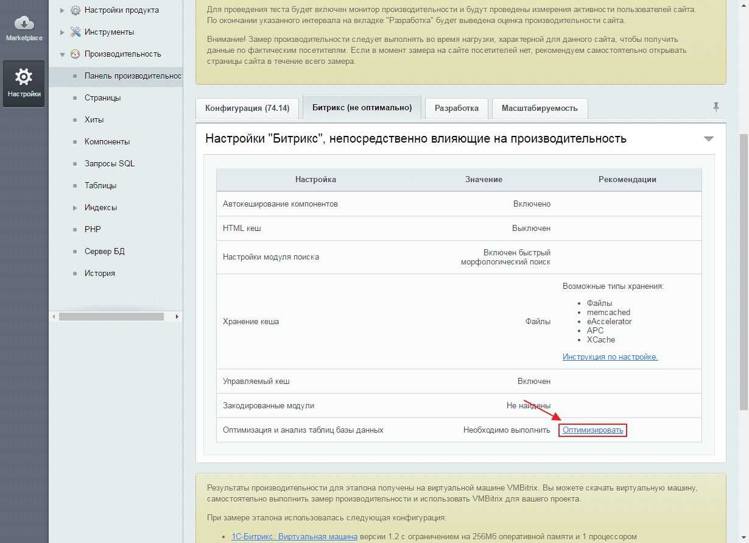Click the Настройки продукта gear icon
749x543 pixels.
[x=76, y=10]
